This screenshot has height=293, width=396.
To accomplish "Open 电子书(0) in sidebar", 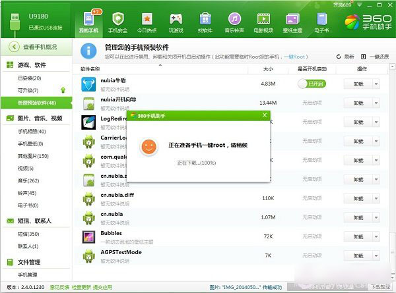I will tap(28, 205).
